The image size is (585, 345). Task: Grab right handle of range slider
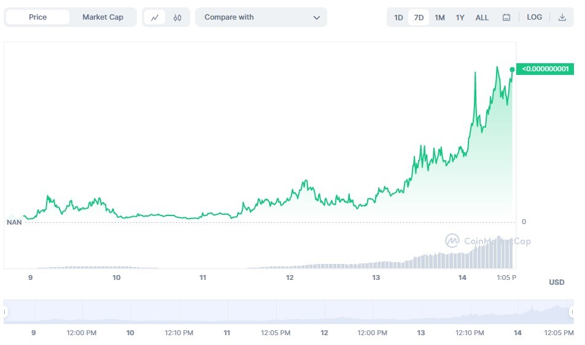coord(571,312)
